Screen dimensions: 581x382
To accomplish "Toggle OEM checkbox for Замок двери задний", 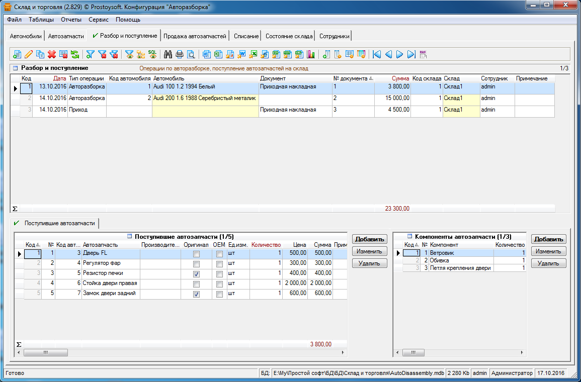I will [x=219, y=294].
